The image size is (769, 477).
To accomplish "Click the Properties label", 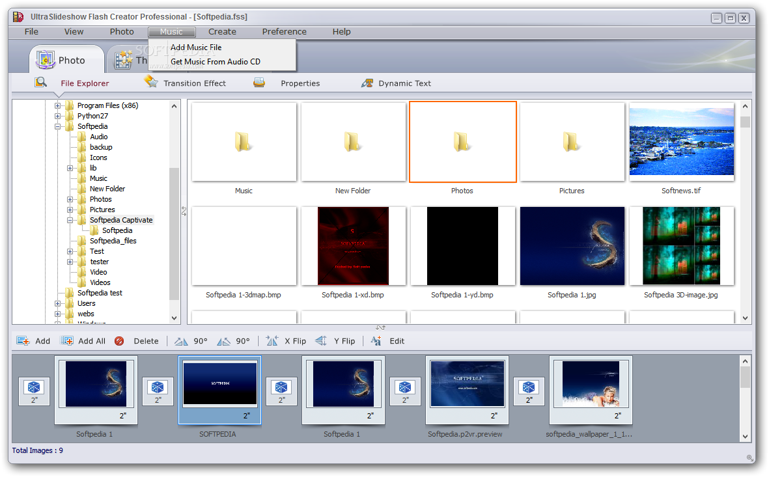I will click(x=300, y=83).
